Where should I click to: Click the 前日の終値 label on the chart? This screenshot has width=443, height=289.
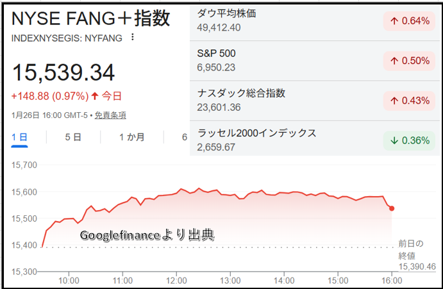(x=411, y=249)
